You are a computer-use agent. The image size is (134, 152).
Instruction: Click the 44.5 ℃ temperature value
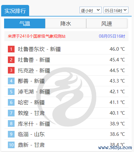pos(117,70)
